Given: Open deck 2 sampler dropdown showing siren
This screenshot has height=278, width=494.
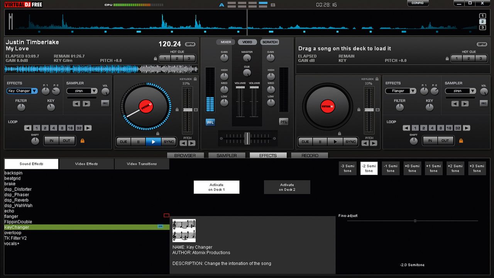Looking at the screenshot, I should (x=460, y=91).
